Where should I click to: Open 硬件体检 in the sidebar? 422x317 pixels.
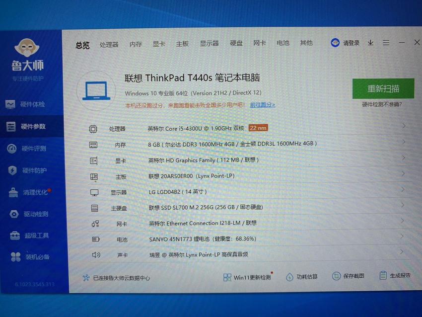25,104
